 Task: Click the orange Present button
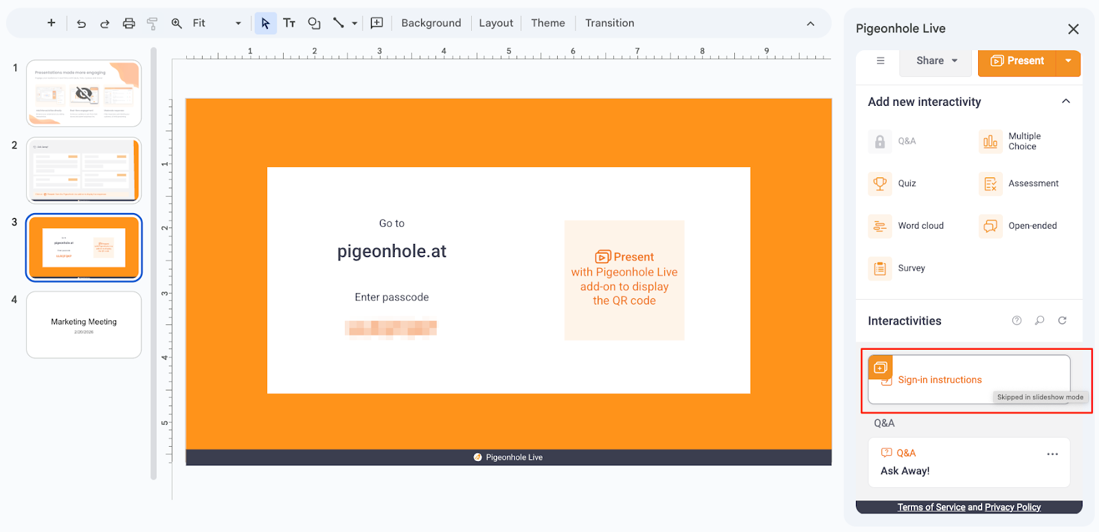click(x=1017, y=61)
